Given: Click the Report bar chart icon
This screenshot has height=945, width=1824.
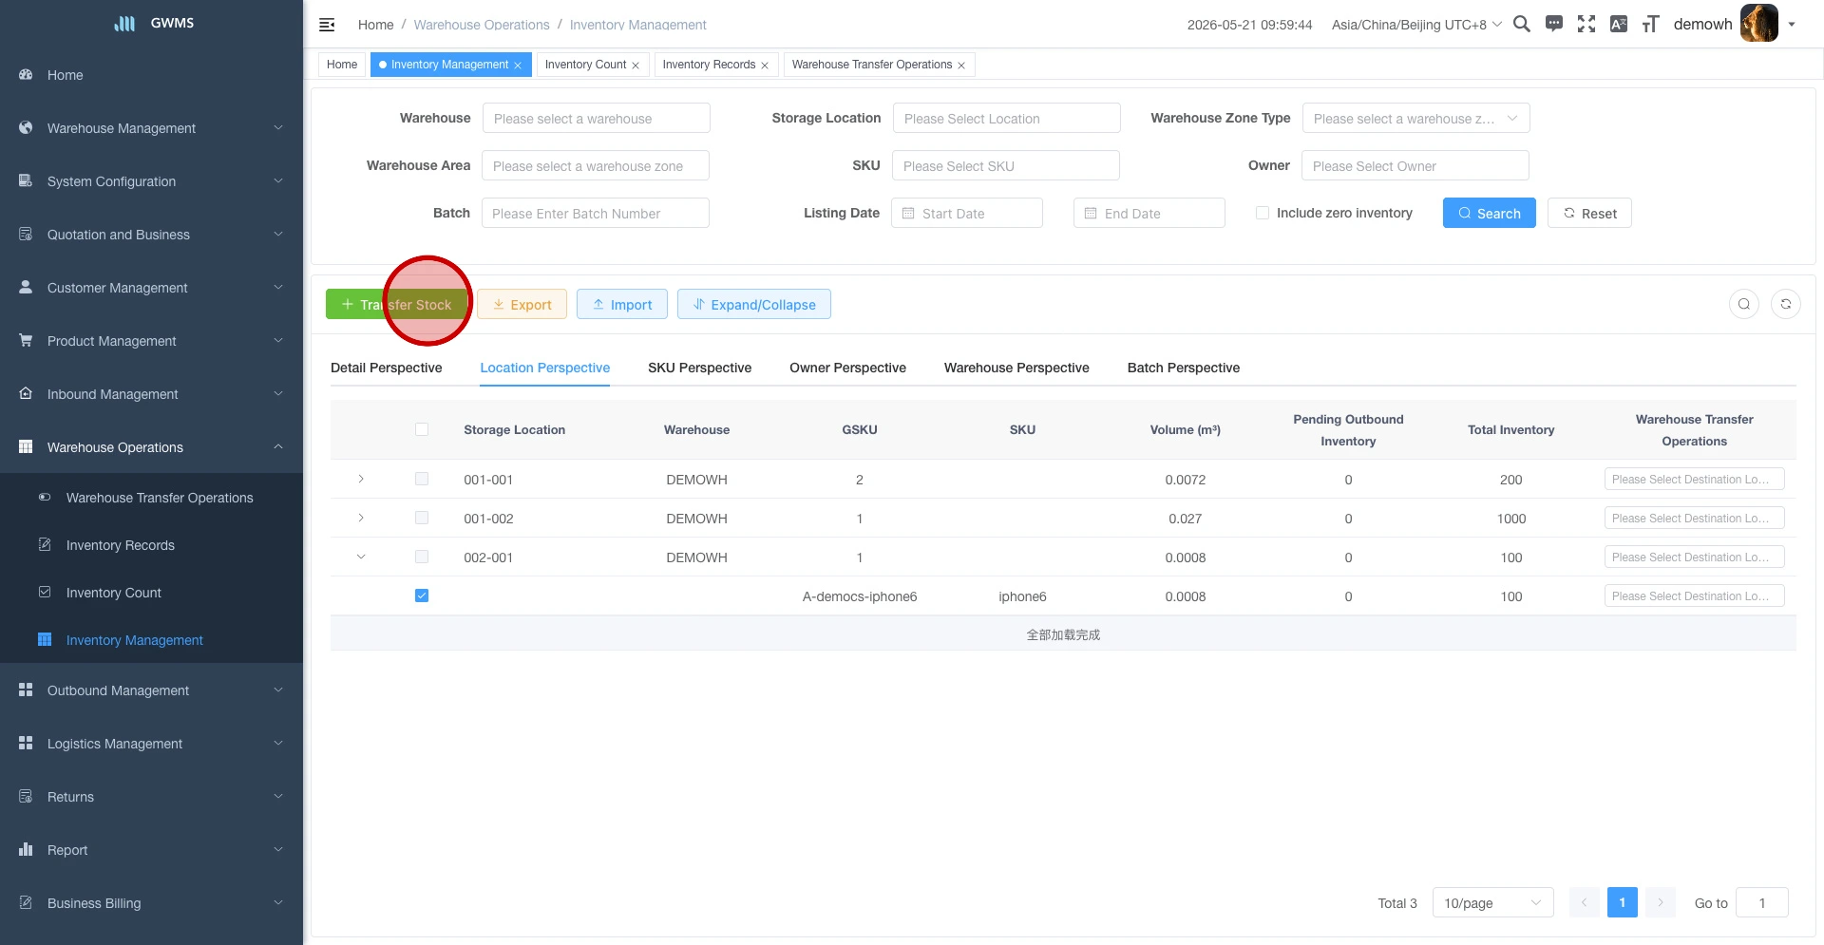Looking at the screenshot, I should (26, 849).
